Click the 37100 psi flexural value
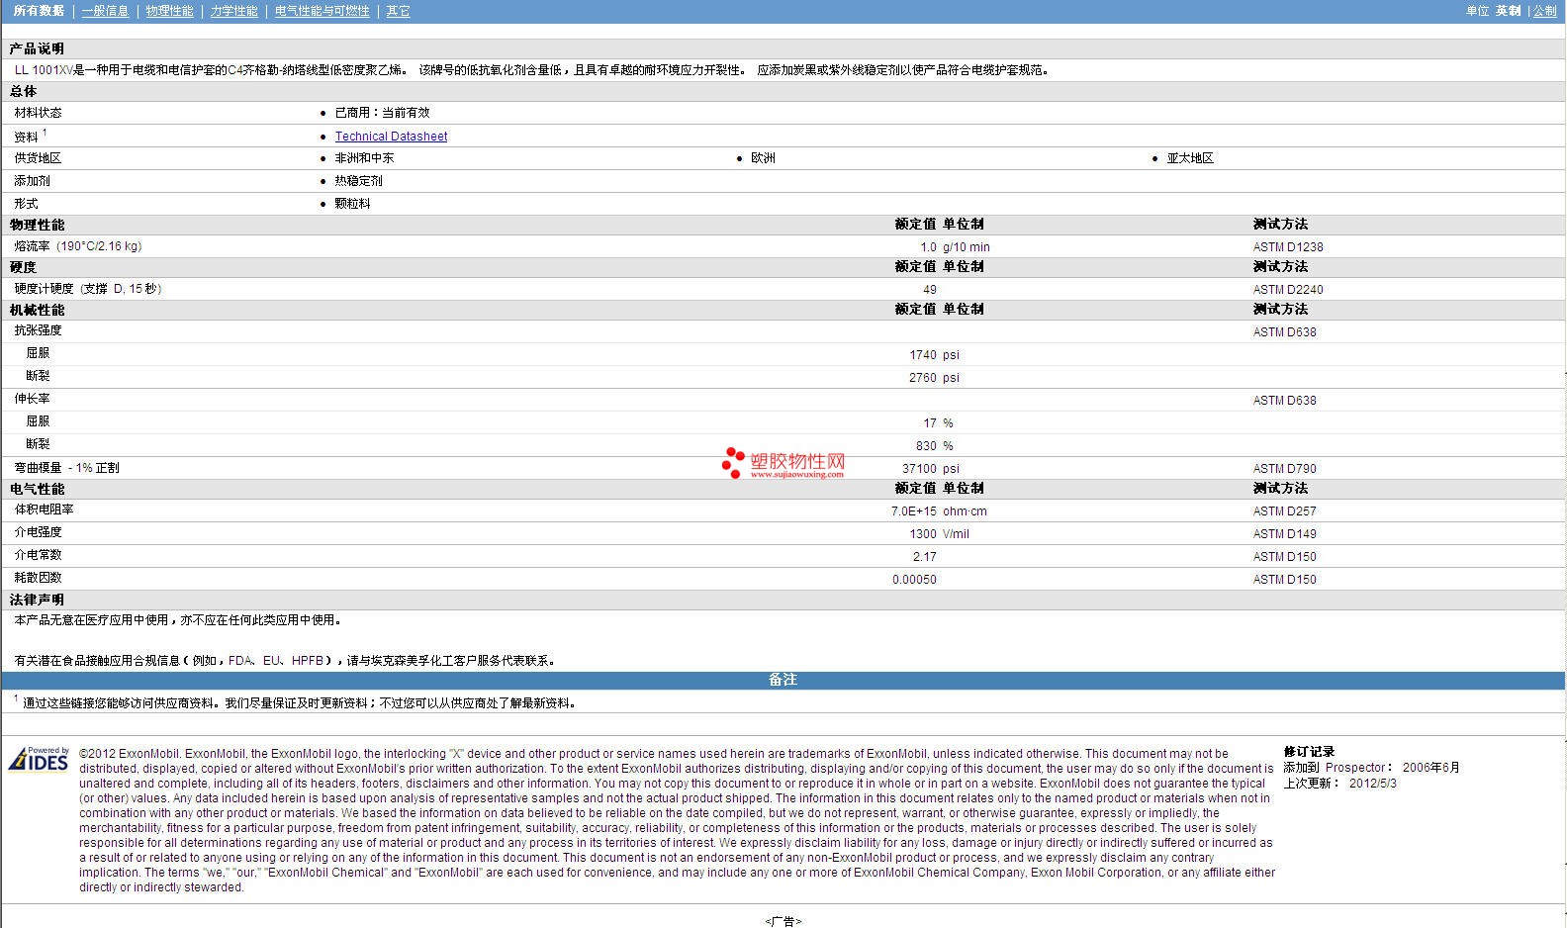This screenshot has height=928, width=1567. click(931, 469)
